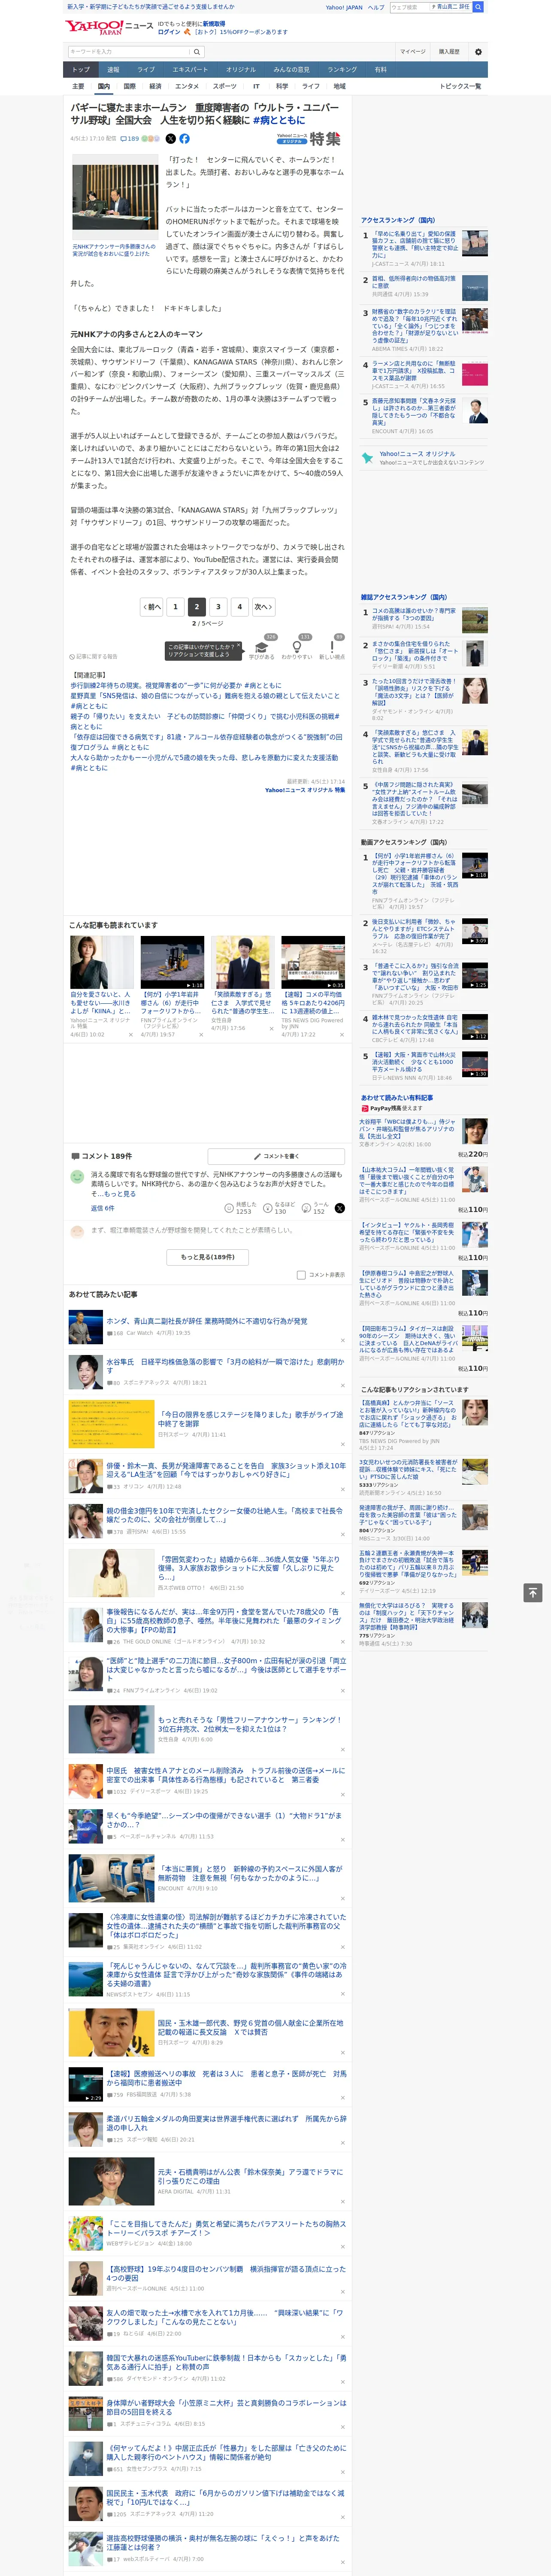Select the 国際 category tab
Image resolution: width=551 pixels, height=2576 pixels.
(x=129, y=86)
